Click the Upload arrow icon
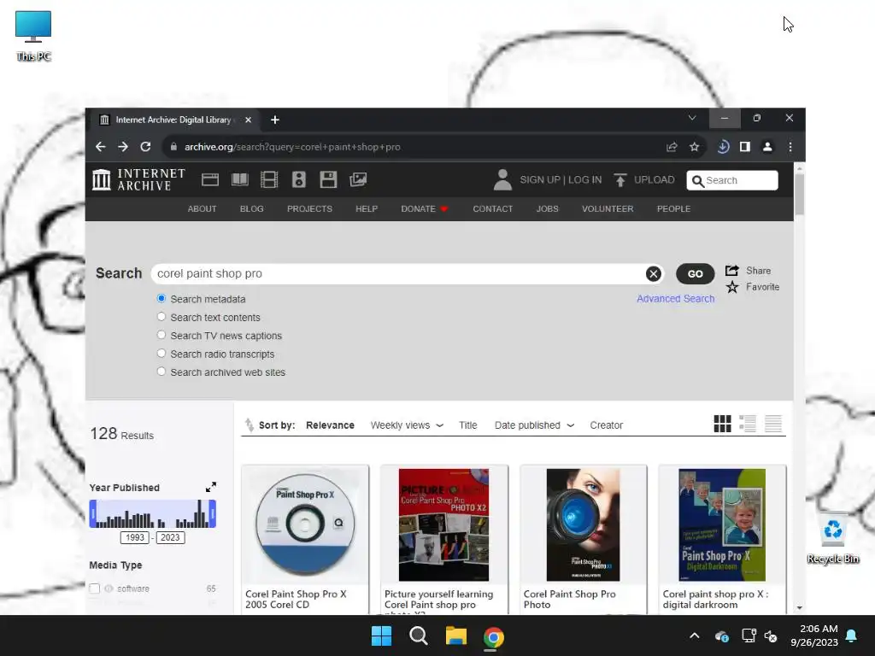The height and width of the screenshot is (656, 875). click(x=620, y=179)
